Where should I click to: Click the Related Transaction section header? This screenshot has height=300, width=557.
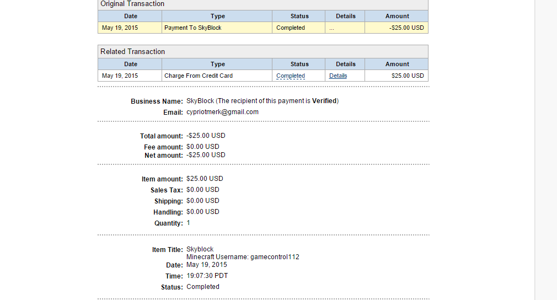pos(263,51)
